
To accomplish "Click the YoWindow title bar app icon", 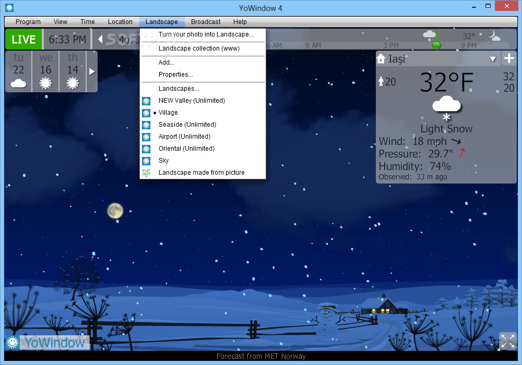I will coord(9,7).
